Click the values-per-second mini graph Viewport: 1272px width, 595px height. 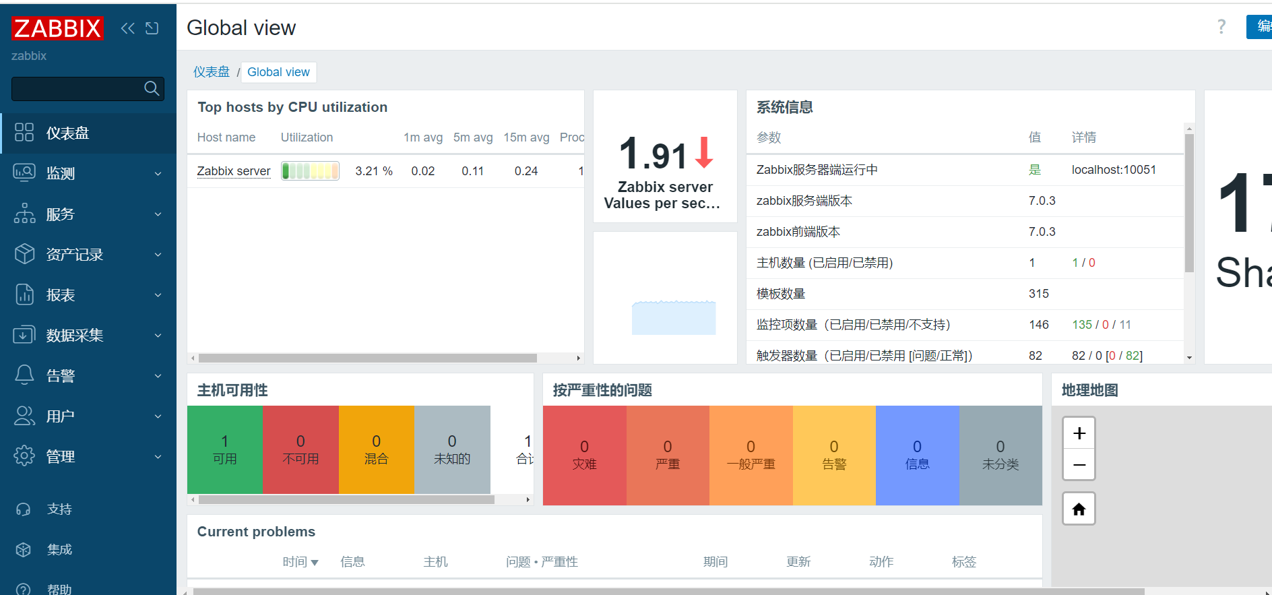click(673, 317)
